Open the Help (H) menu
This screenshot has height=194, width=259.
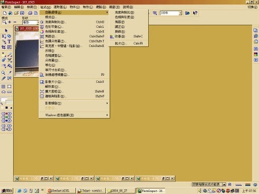pyautogui.click(x=128, y=7)
